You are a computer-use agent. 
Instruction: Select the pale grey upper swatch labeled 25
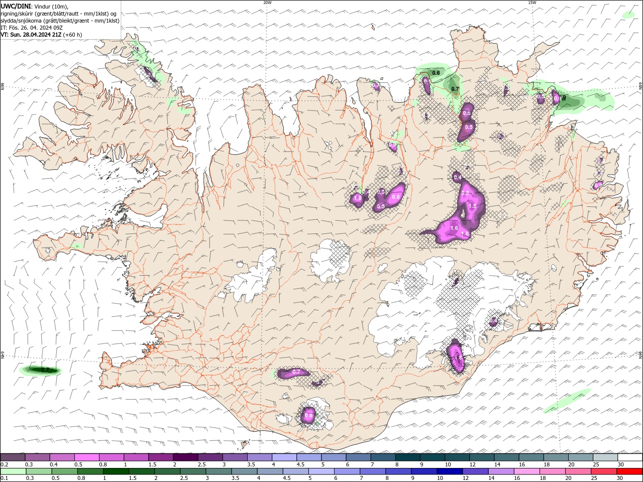pyautogui.click(x=604, y=457)
